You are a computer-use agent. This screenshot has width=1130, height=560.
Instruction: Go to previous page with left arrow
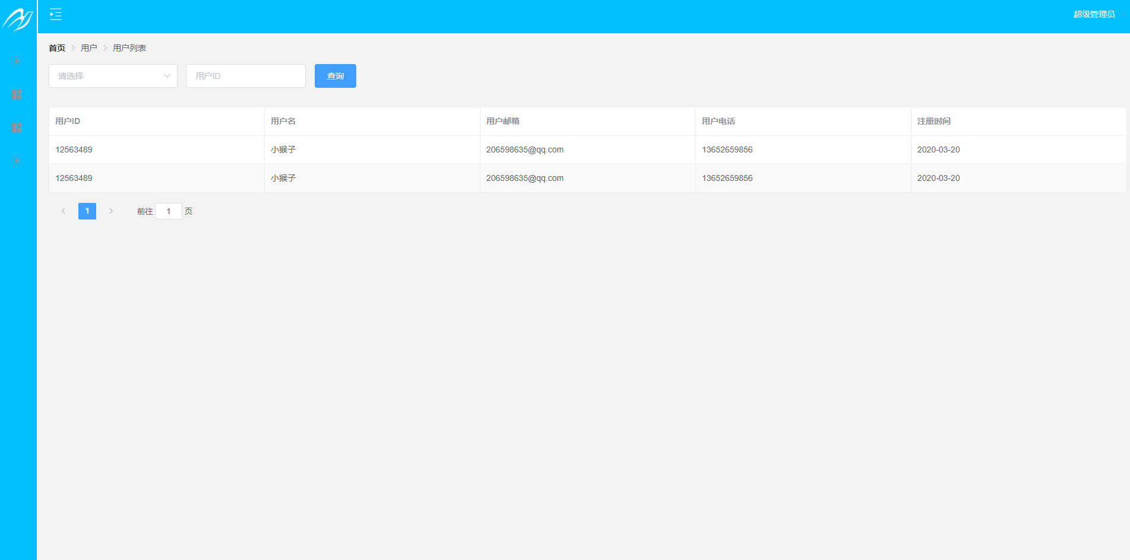[x=64, y=211]
